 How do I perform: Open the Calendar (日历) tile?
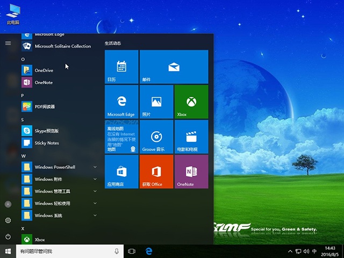[x=121, y=67]
